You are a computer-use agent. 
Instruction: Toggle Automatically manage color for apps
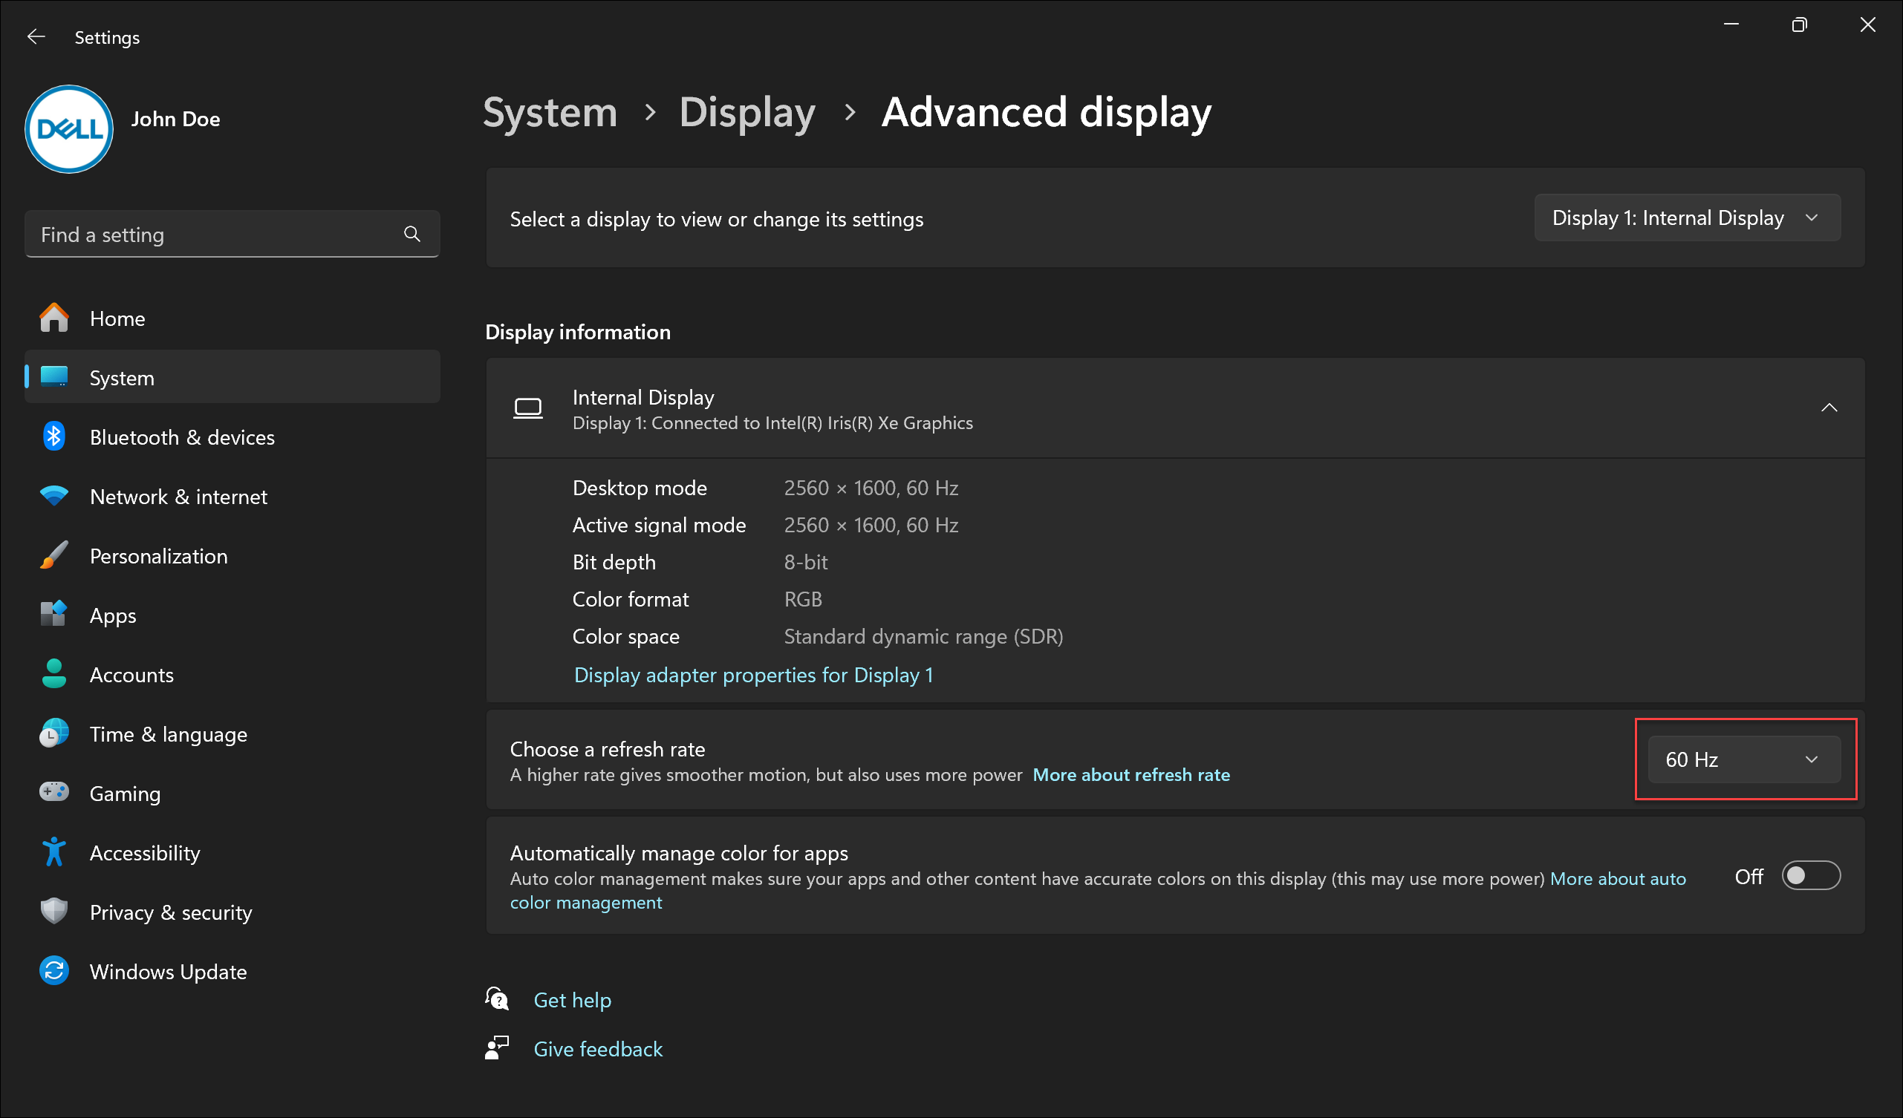tap(1812, 876)
